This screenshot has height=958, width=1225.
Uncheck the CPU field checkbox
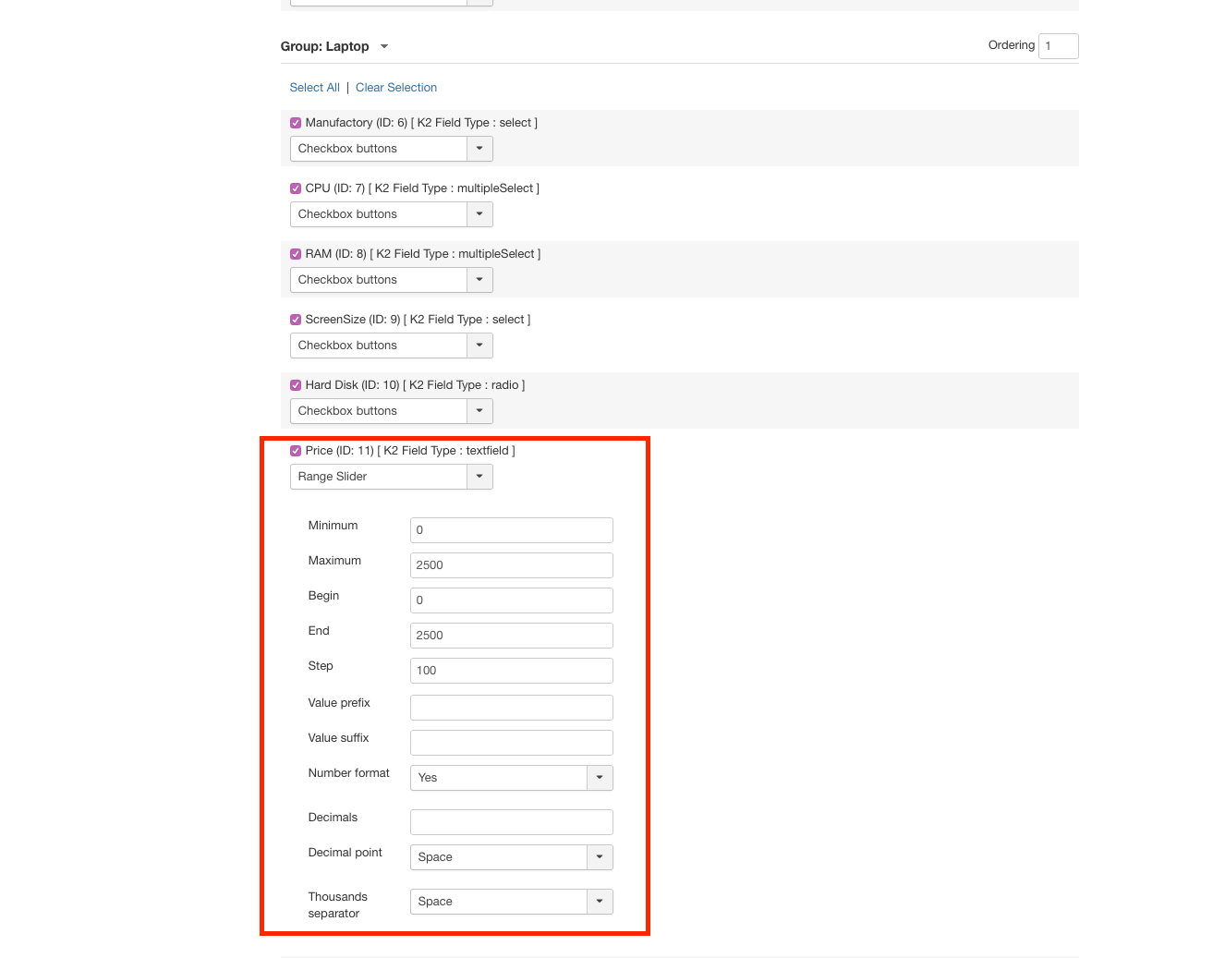click(296, 188)
